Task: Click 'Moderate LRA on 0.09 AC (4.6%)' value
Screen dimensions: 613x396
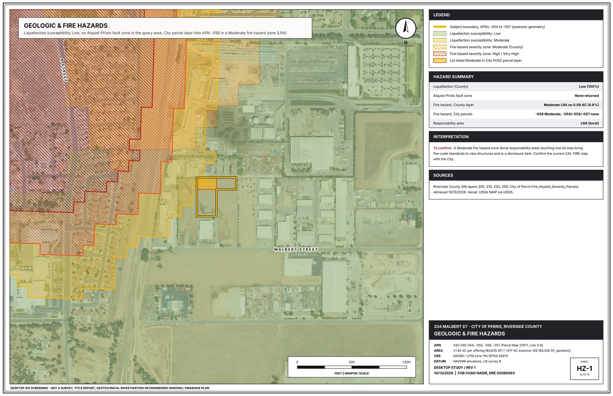Action: pyautogui.click(x=571, y=105)
